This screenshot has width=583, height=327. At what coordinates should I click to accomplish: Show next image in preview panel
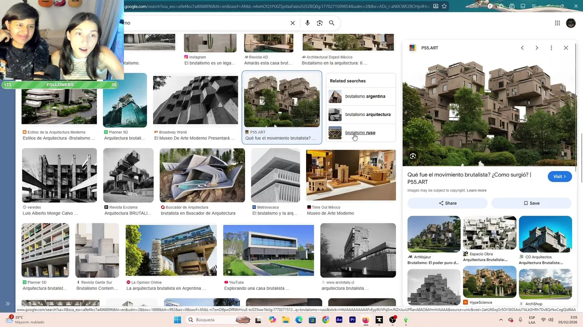click(537, 48)
